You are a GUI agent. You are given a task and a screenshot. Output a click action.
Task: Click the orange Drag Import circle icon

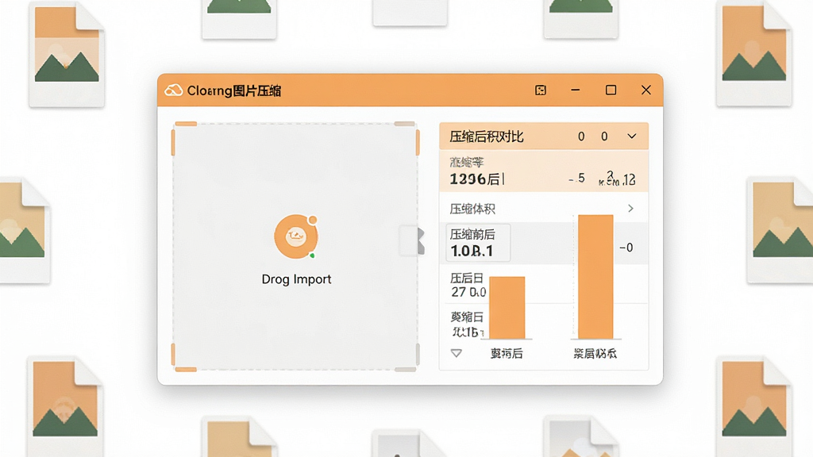[x=296, y=236]
